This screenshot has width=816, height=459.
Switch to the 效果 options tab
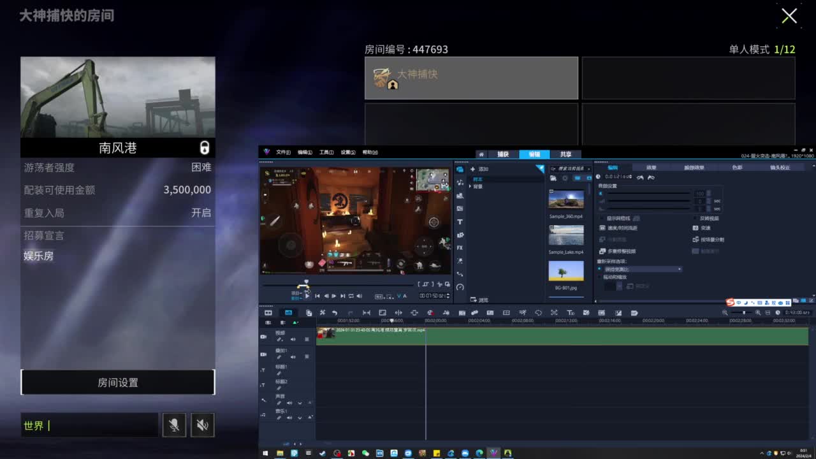651,167
